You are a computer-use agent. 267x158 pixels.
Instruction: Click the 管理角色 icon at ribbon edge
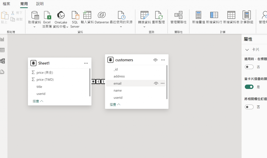(x=264, y=15)
